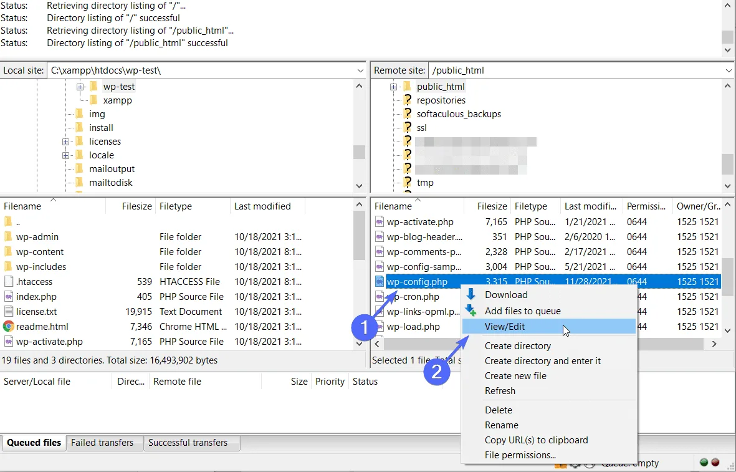Switch to the Failed transfers tab
Image resolution: width=736 pixels, height=472 pixels.
(x=102, y=443)
